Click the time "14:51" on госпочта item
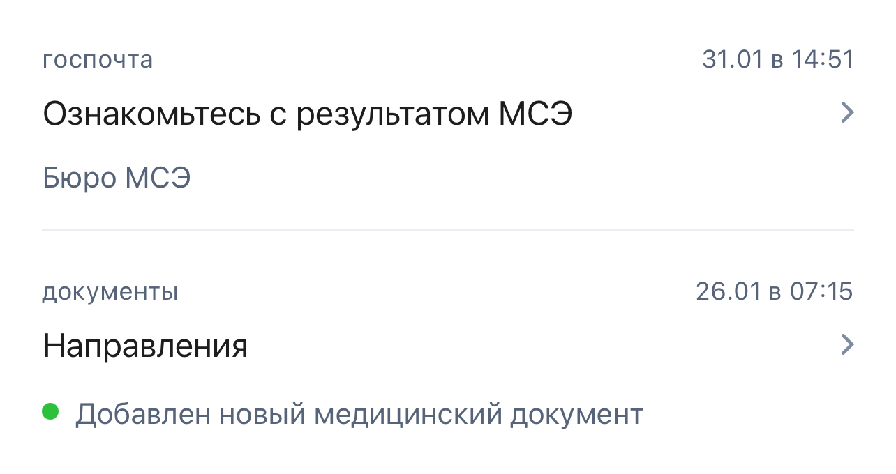Image resolution: width=896 pixels, height=474 pixels. pos(823,60)
